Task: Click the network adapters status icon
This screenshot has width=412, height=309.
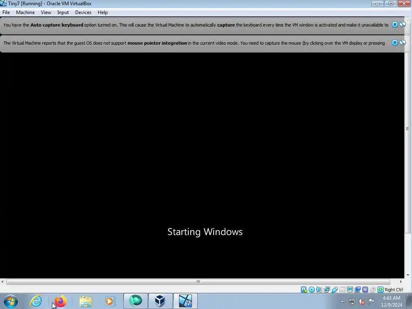Action: 327,290
